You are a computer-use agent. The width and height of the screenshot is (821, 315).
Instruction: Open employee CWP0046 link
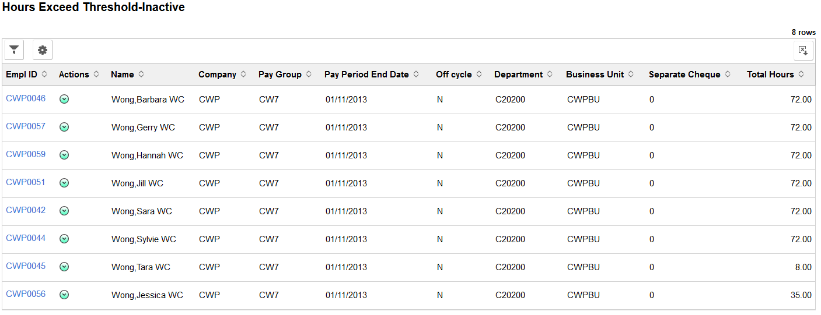click(26, 98)
